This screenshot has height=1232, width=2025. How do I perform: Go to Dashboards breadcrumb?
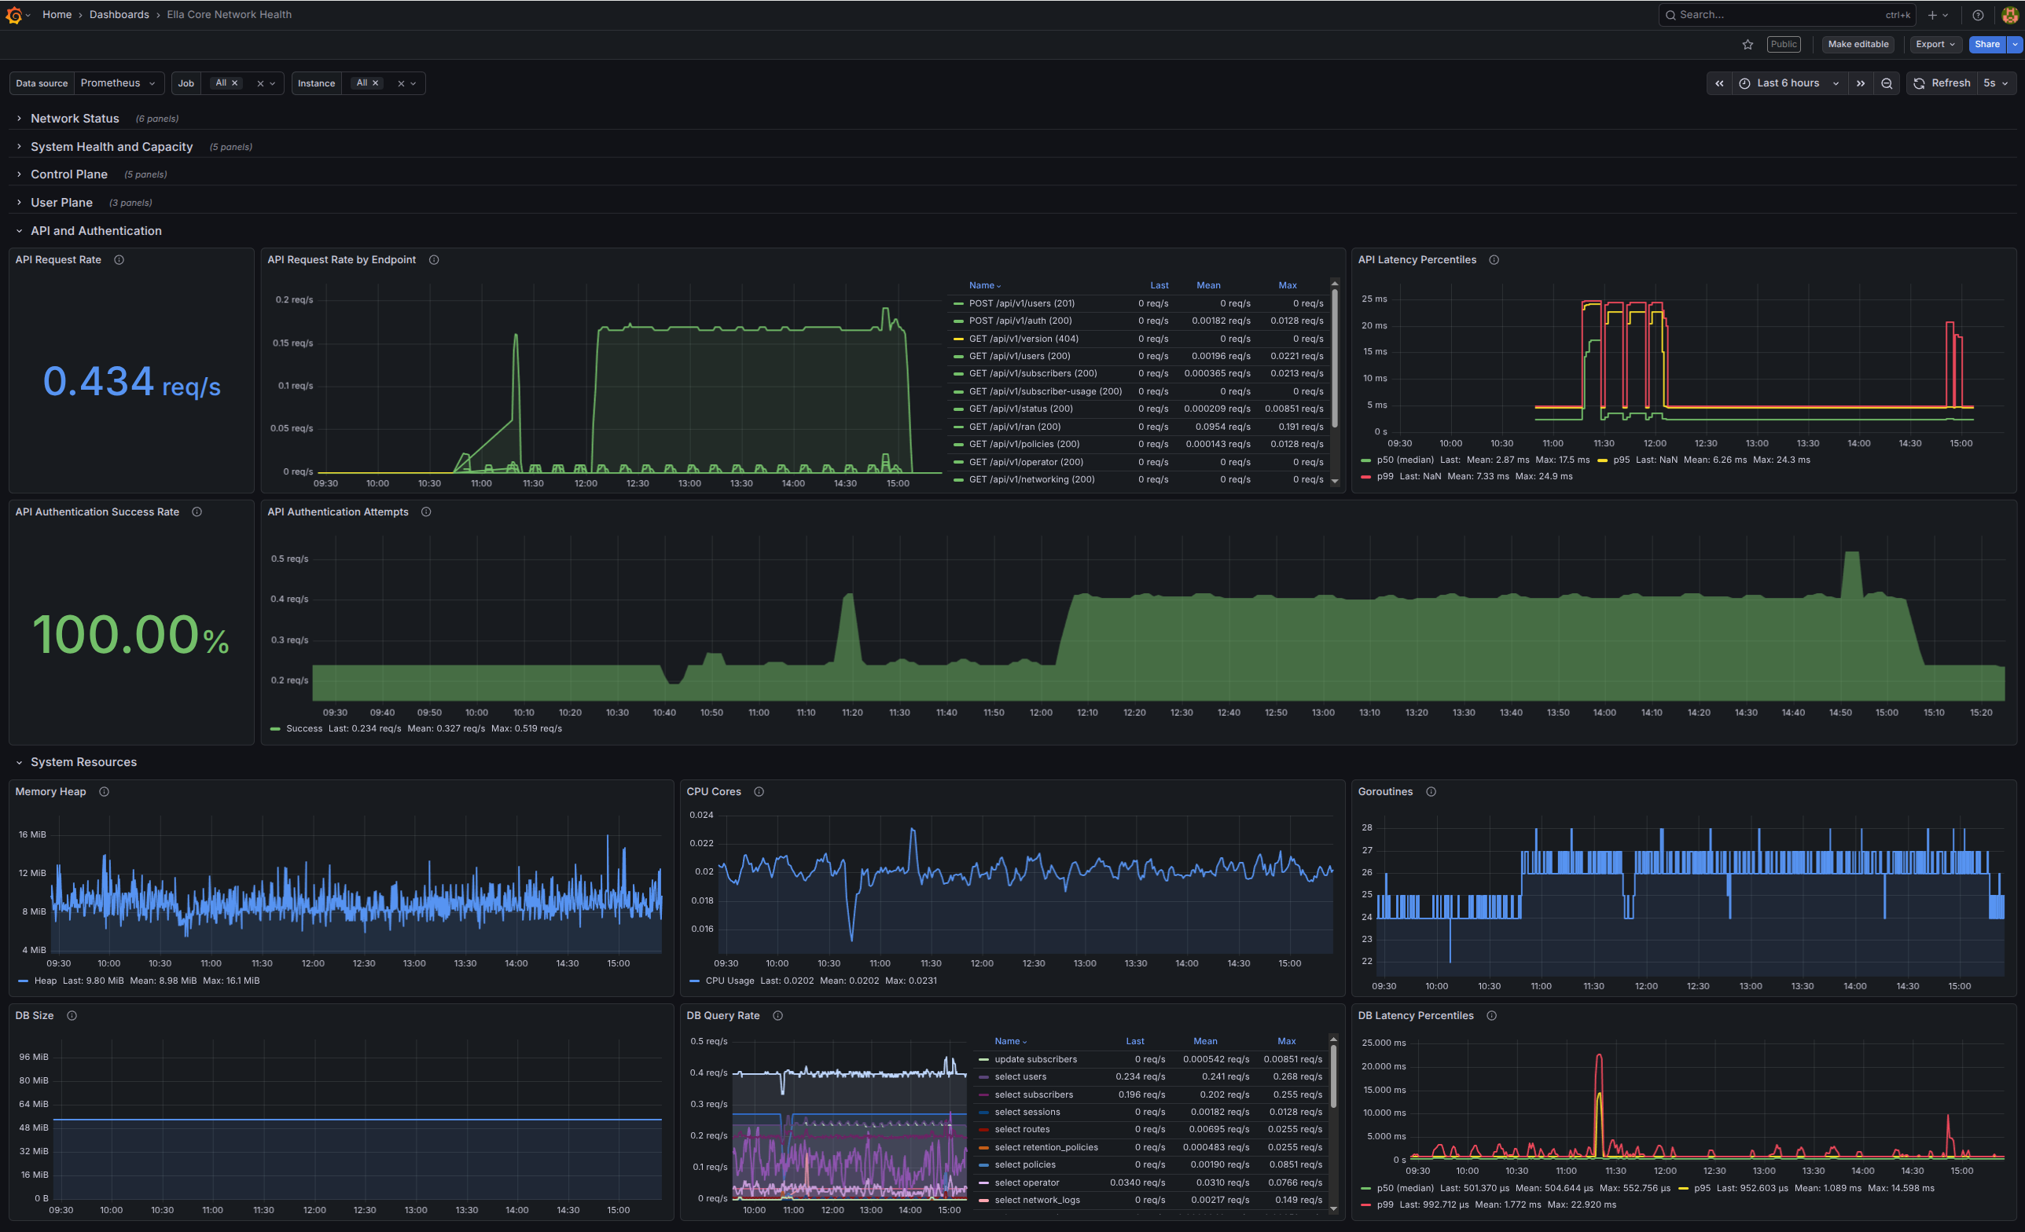pyautogui.click(x=119, y=15)
